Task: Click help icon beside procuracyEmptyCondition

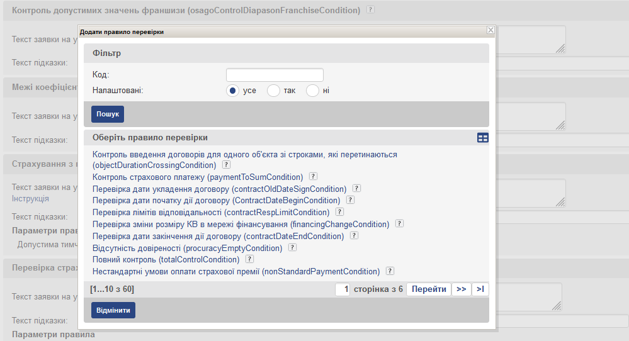Action: point(292,247)
